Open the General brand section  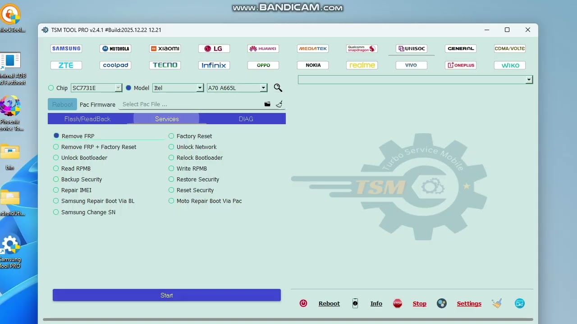point(461,49)
